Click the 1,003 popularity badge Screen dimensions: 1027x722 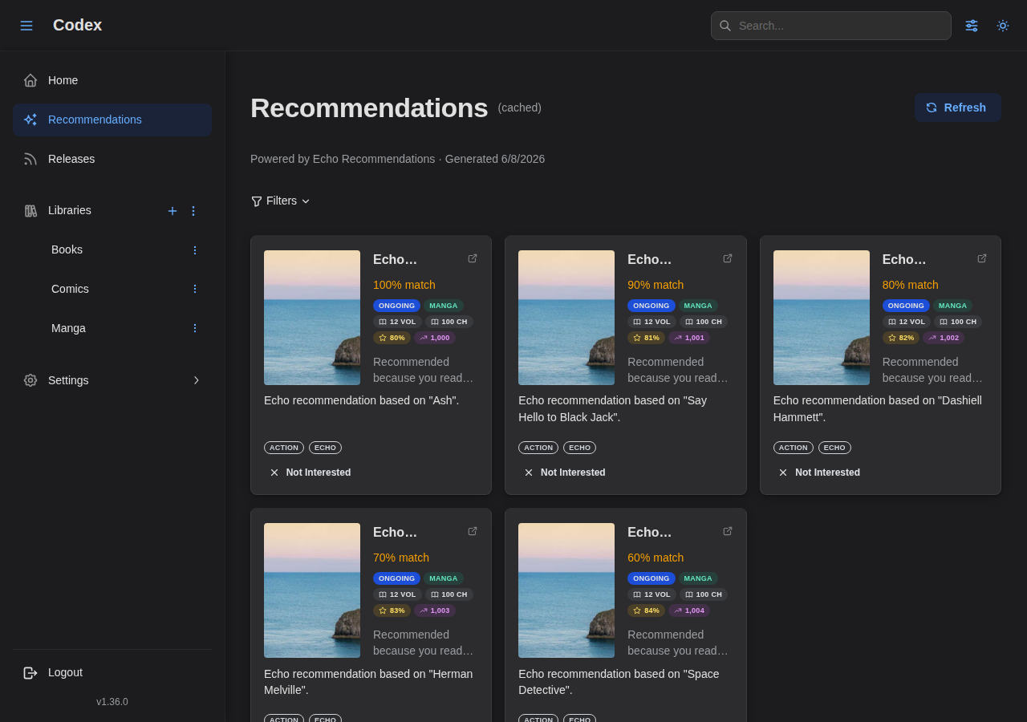click(x=435, y=610)
